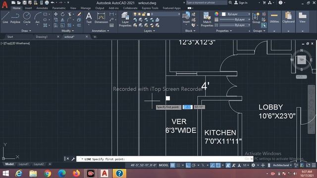The width and height of the screenshot is (317, 178).
Task: Open Layer Properties manager
Action: point(125,19)
